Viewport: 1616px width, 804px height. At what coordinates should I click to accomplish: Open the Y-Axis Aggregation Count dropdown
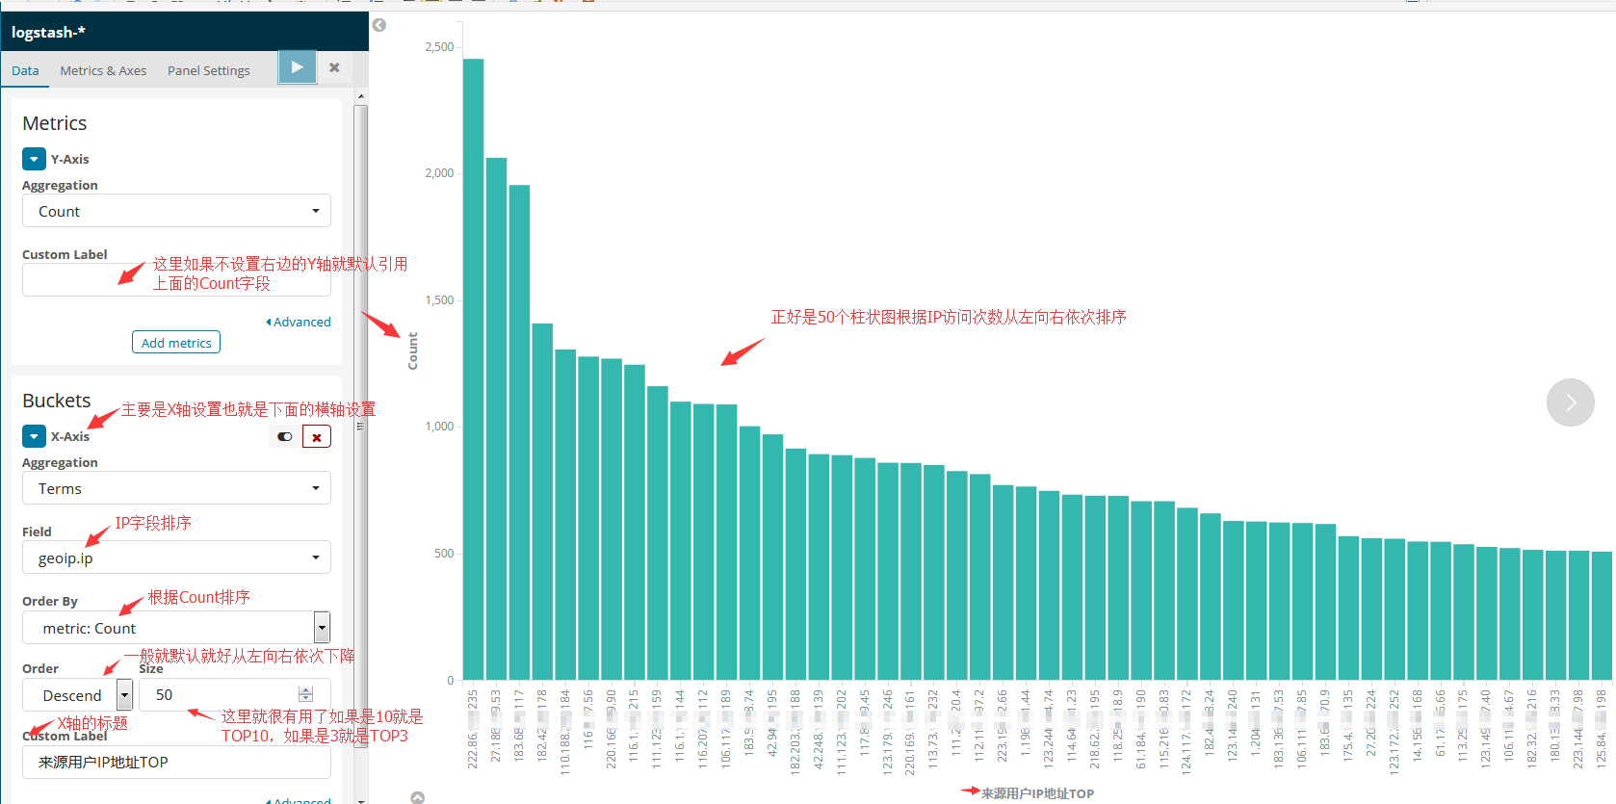point(176,211)
